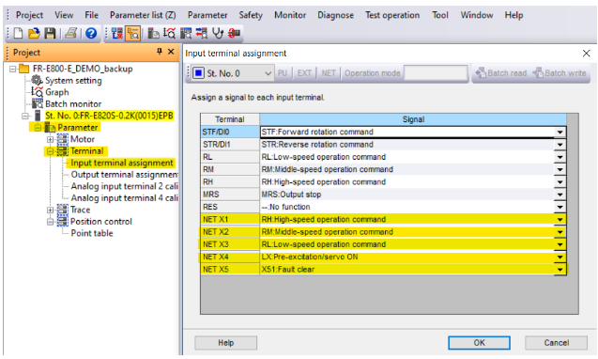Open the Tool menu
This screenshot has height=359, width=598.
439,15
